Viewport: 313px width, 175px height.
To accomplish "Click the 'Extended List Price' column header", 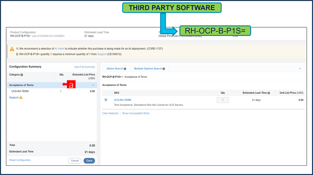I will 84,76.
